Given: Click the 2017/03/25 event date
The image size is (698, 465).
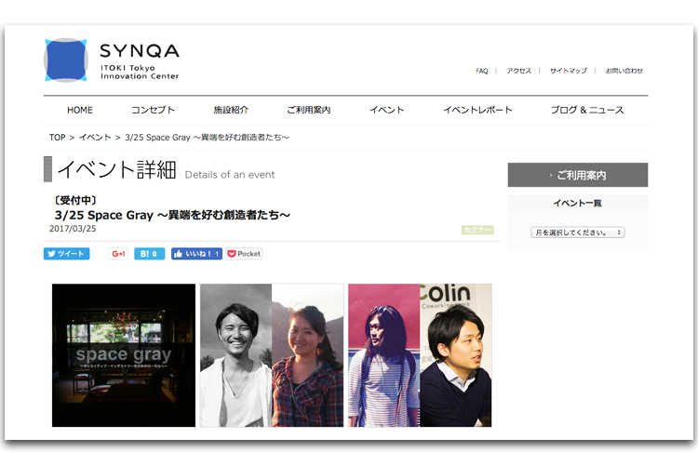Looking at the screenshot, I should 73,229.
